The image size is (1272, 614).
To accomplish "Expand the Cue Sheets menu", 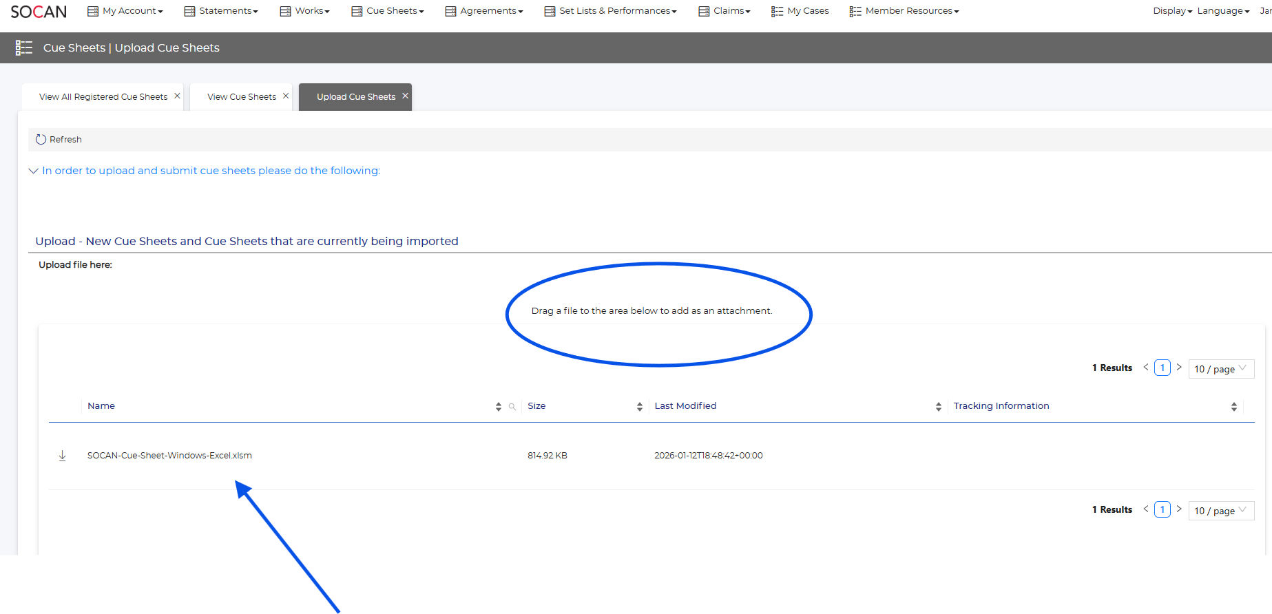I will pyautogui.click(x=388, y=11).
